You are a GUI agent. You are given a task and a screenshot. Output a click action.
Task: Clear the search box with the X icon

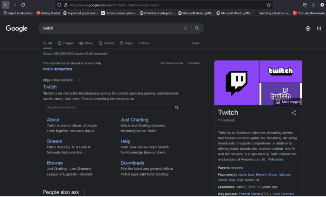(x=185, y=28)
